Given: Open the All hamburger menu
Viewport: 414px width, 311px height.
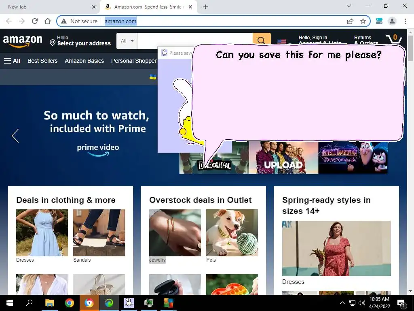Looking at the screenshot, I should point(12,61).
